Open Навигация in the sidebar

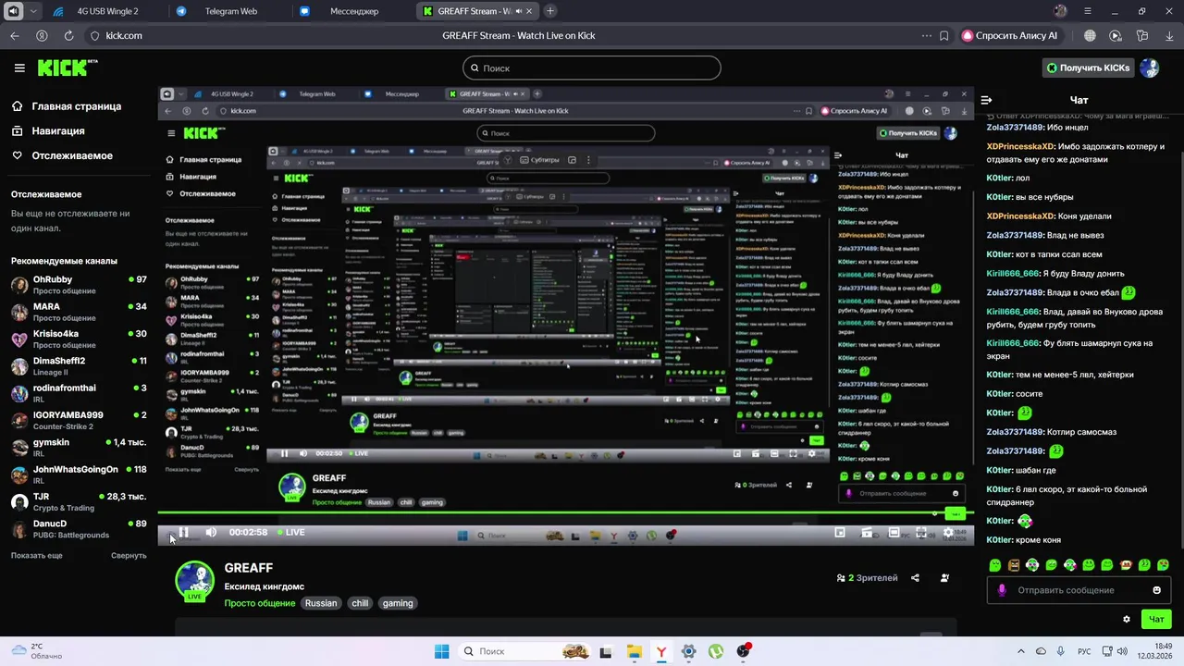click(48, 131)
